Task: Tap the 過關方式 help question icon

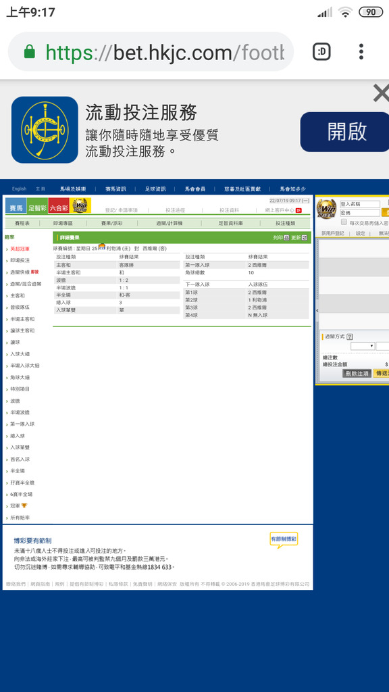Action: click(x=350, y=337)
